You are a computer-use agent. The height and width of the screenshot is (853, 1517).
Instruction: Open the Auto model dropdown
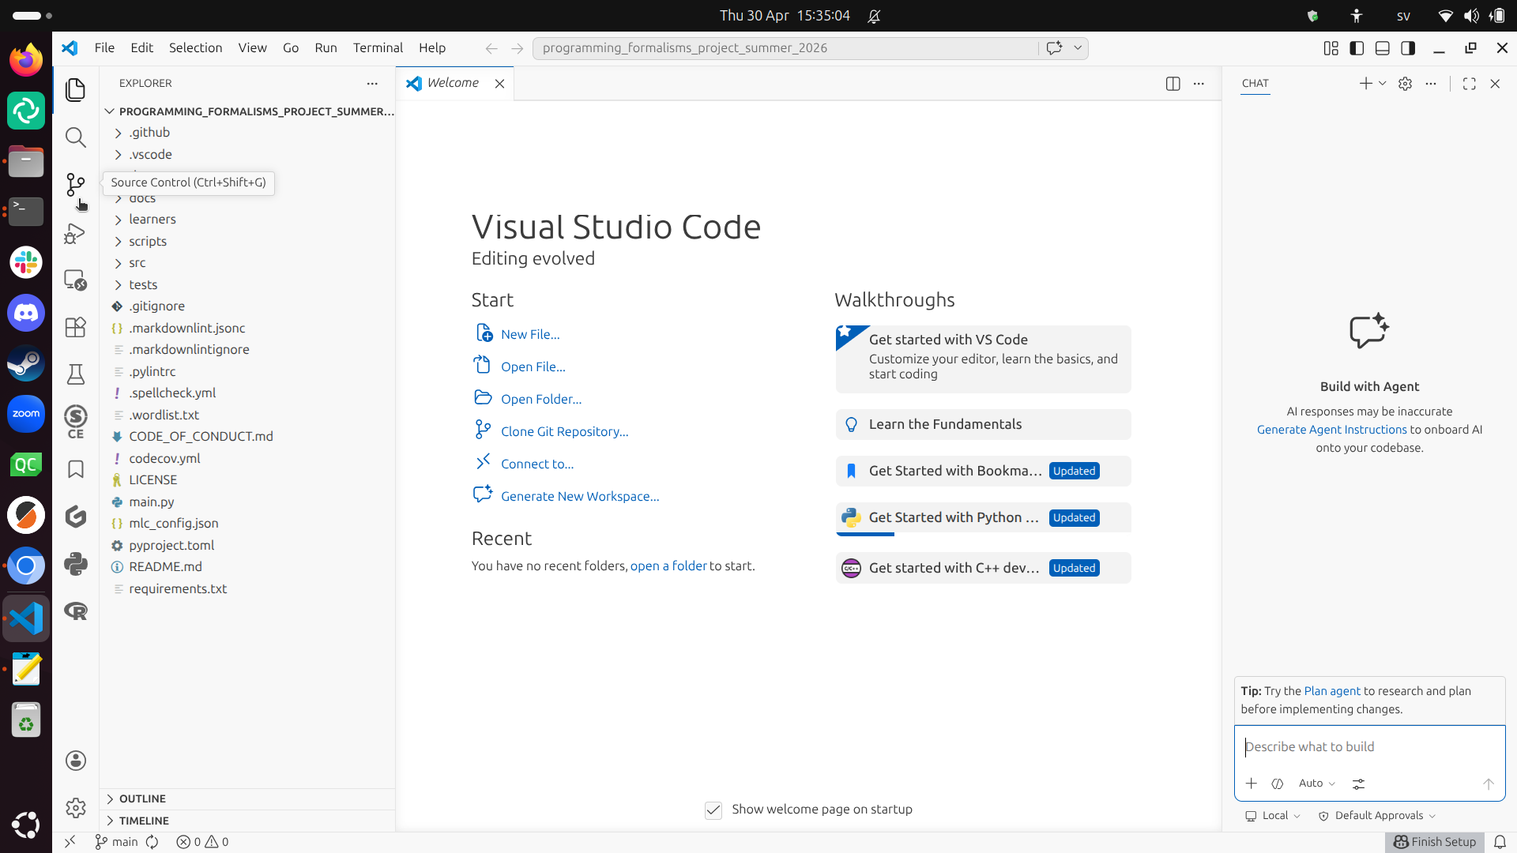[1316, 783]
